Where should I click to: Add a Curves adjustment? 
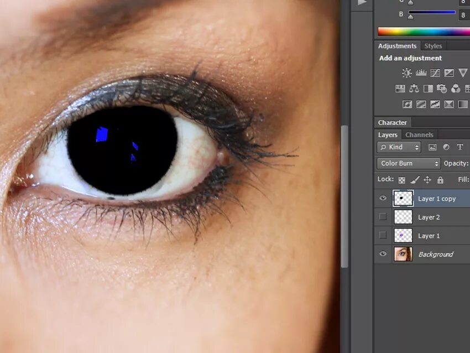pyautogui.click(x=435, y=73)
